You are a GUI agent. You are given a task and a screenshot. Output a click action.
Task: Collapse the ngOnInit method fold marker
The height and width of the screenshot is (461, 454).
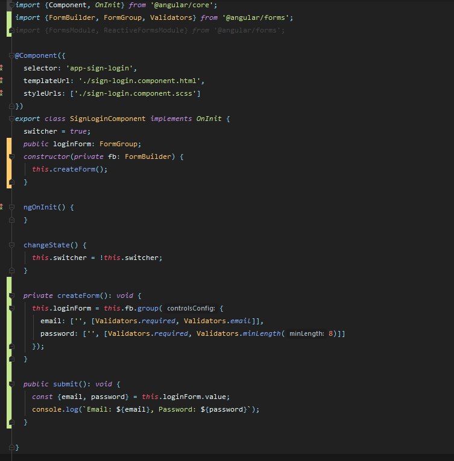click(x=12, y=207)
